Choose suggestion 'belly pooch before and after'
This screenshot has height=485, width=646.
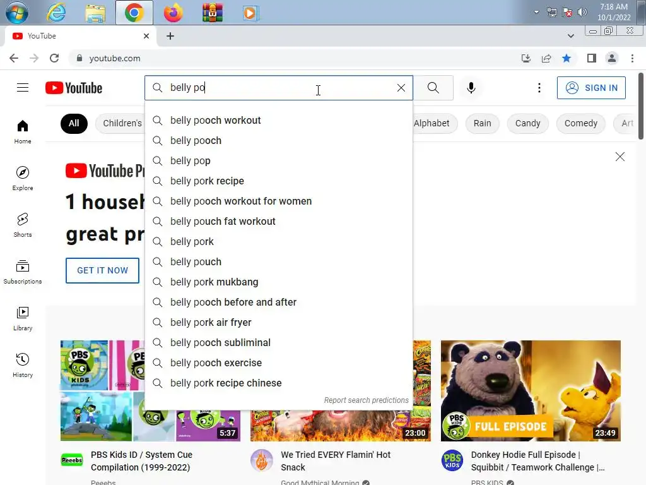click(278, 302)
